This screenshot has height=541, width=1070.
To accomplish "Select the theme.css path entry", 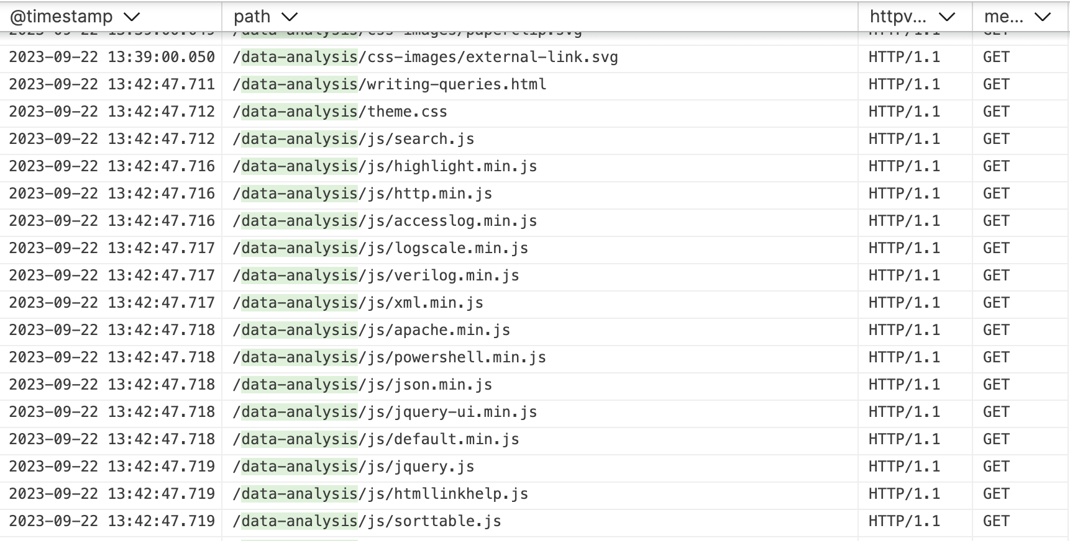I will [x=340, y=112].
